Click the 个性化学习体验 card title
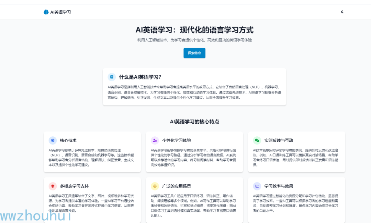 click(x=177, y=140)
